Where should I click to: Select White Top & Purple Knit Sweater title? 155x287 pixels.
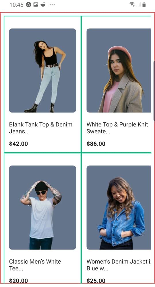117,128
